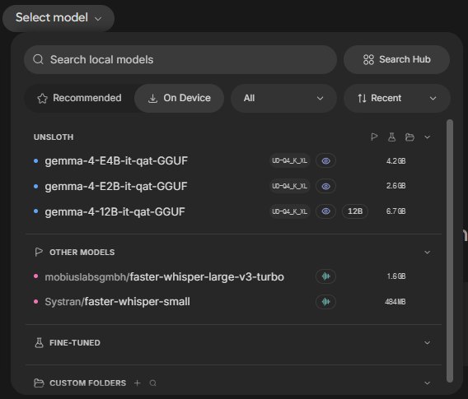Click the 4.2GB size for gemma-4-E4B
The image size is (468, 399).
395,161
